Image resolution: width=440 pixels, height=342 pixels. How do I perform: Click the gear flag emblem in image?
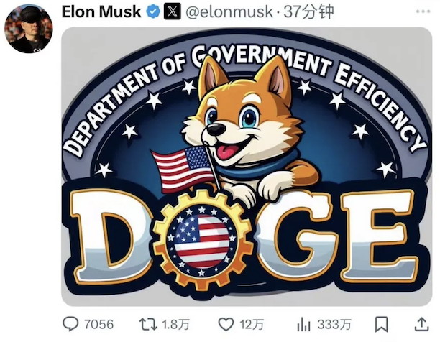[x=202, y=239]
